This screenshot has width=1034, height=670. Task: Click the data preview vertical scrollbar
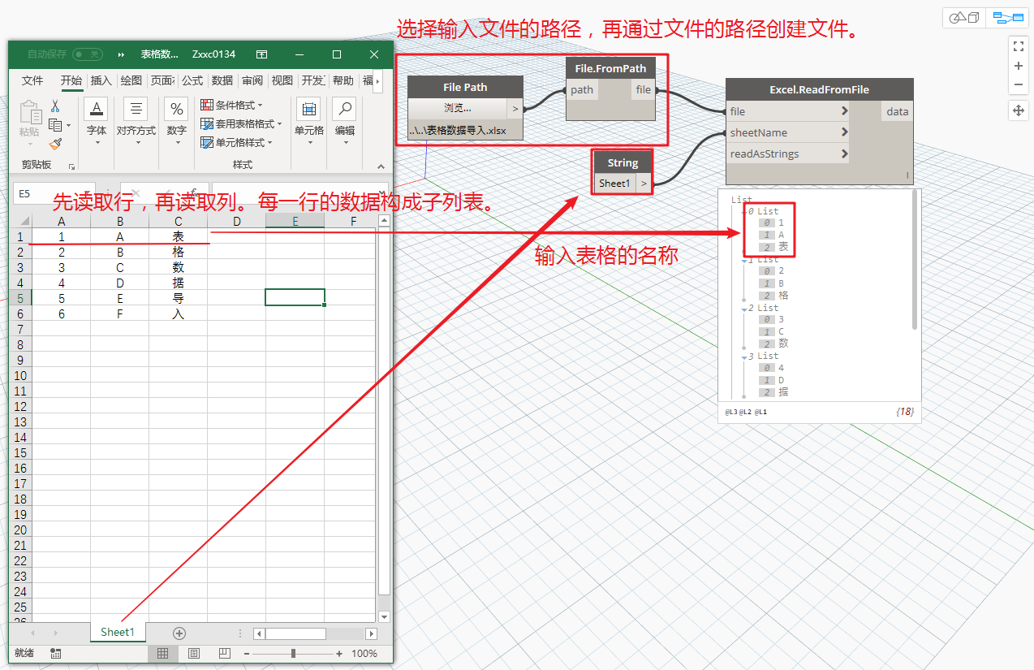tap(915, 260)
